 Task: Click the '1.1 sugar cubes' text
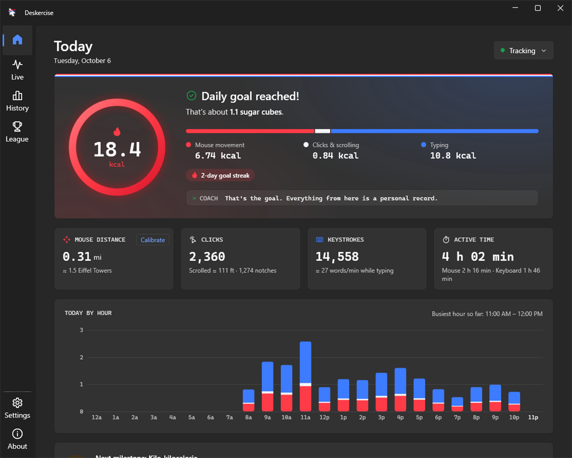256,112
